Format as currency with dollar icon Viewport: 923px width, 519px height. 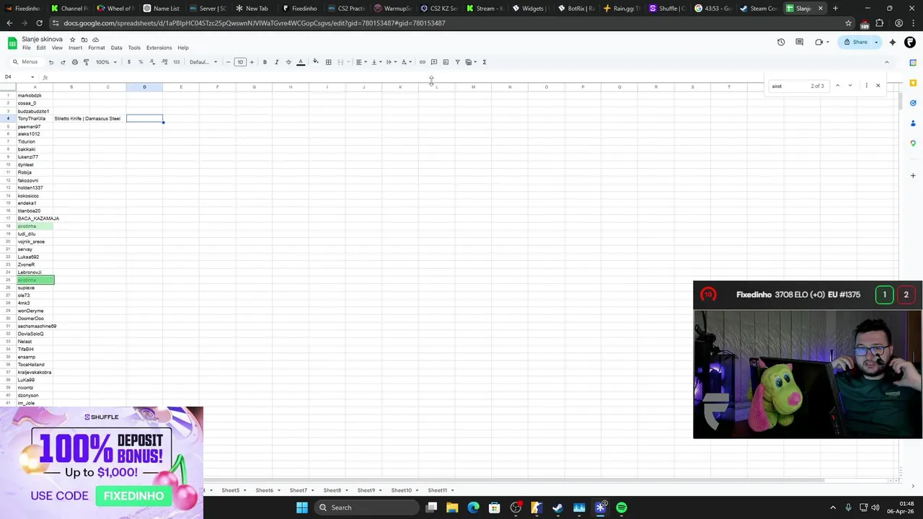point(129,62)
